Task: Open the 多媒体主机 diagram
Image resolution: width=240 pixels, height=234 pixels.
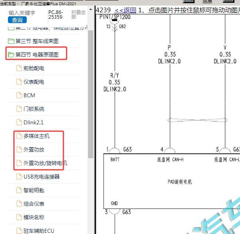Action: coord(36,136)
